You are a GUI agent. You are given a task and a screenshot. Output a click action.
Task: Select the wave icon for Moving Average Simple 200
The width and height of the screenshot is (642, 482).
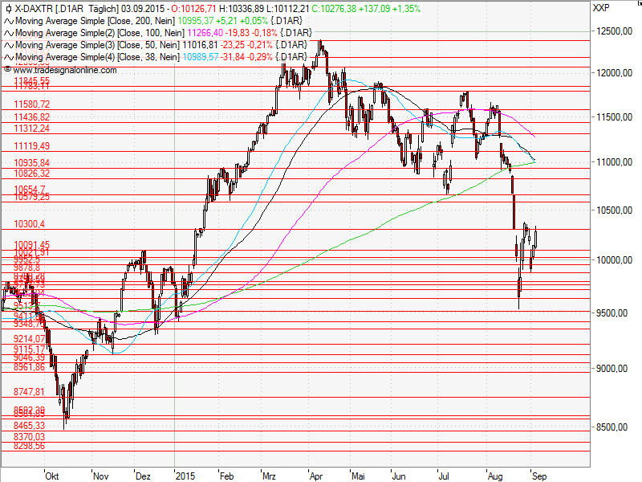pos(8,22)
